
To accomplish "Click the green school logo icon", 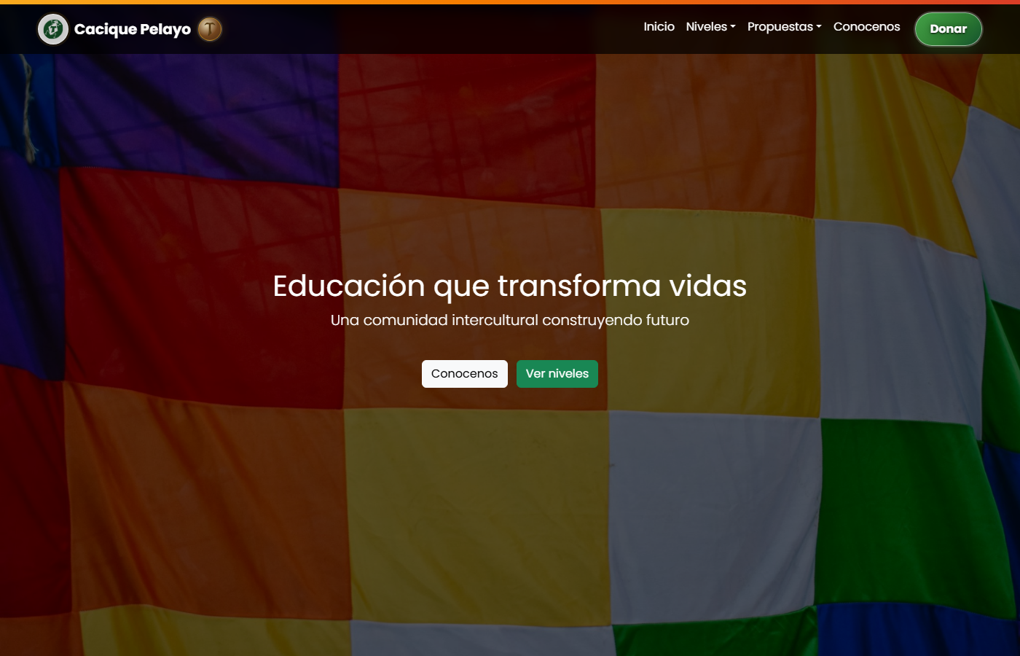I will (53, 29).
